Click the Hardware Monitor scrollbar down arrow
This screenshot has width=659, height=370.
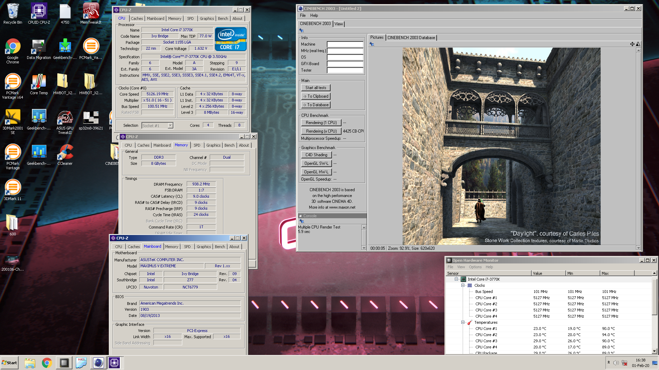pos(654,351)
